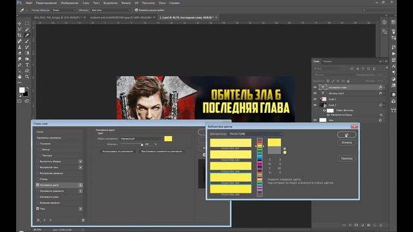Hide the 'обитель зла 6' text layer
The height and width of the screenshot is (232, 413).
(x=315, y=93)
